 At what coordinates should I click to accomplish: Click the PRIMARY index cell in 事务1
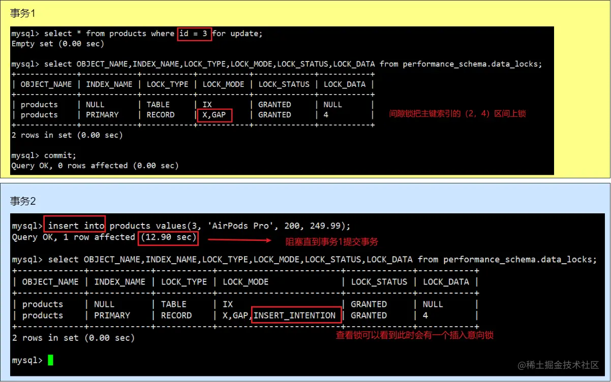coord(102,115)
